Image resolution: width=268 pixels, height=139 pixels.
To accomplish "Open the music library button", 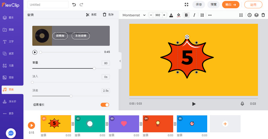I will 60,36.
